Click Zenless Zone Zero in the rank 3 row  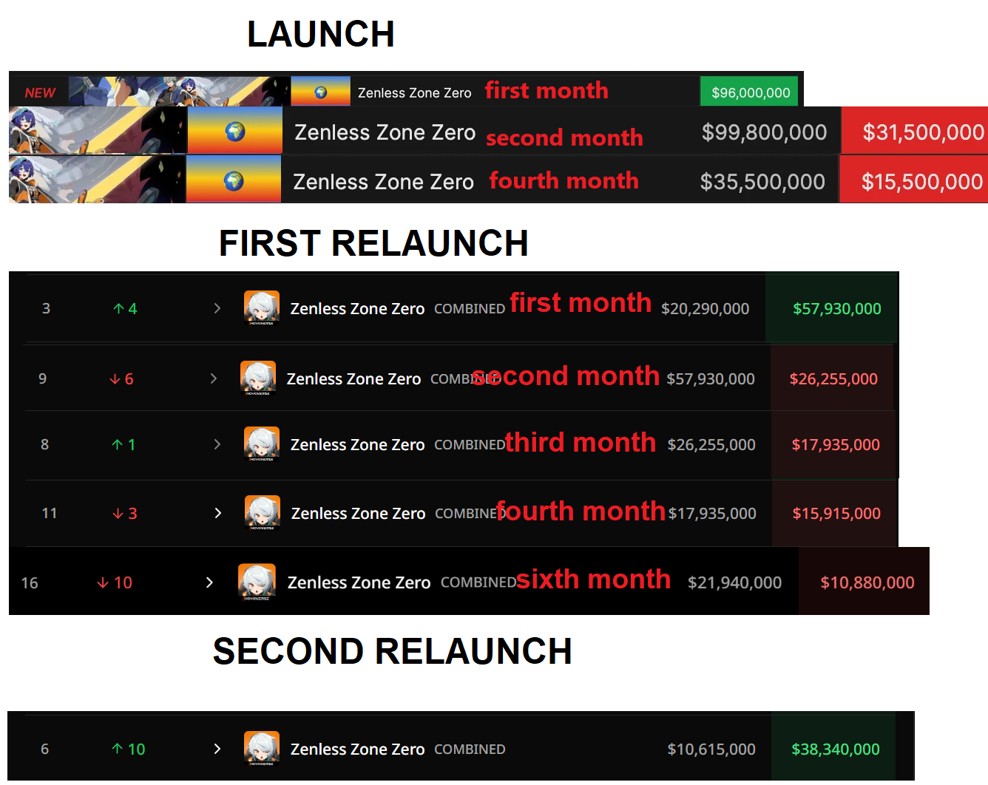point(357,309)
